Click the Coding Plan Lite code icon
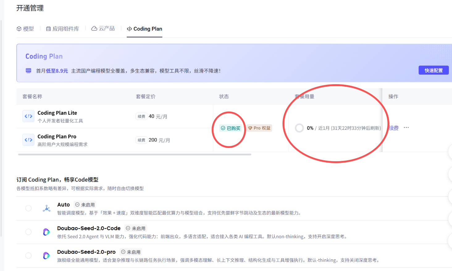 tap(28, 116)
